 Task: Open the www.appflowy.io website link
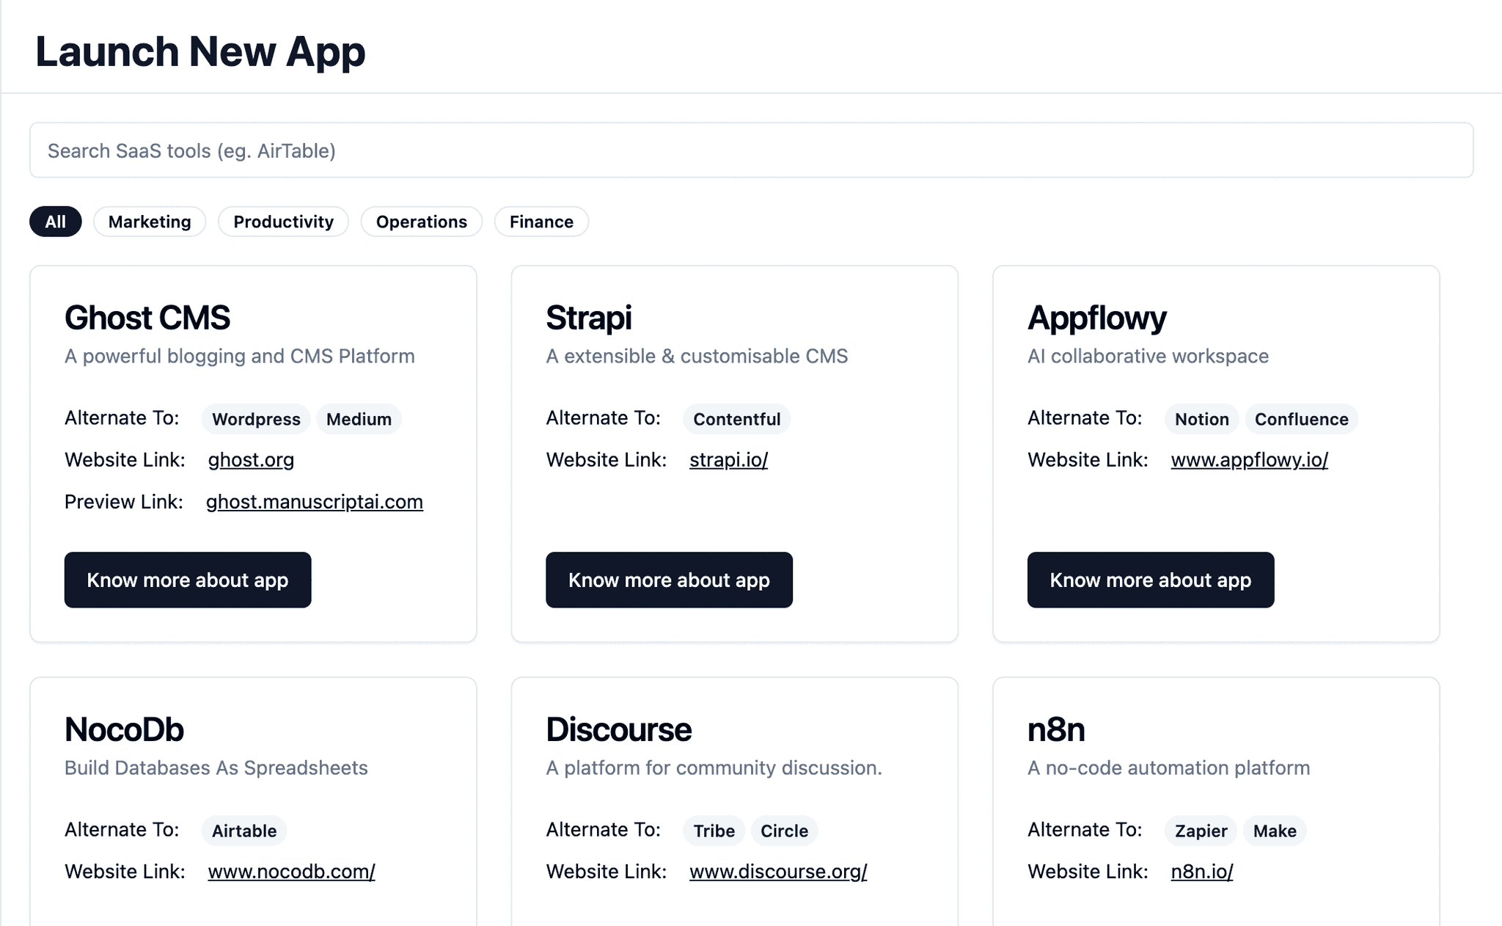pos(1249,460)
